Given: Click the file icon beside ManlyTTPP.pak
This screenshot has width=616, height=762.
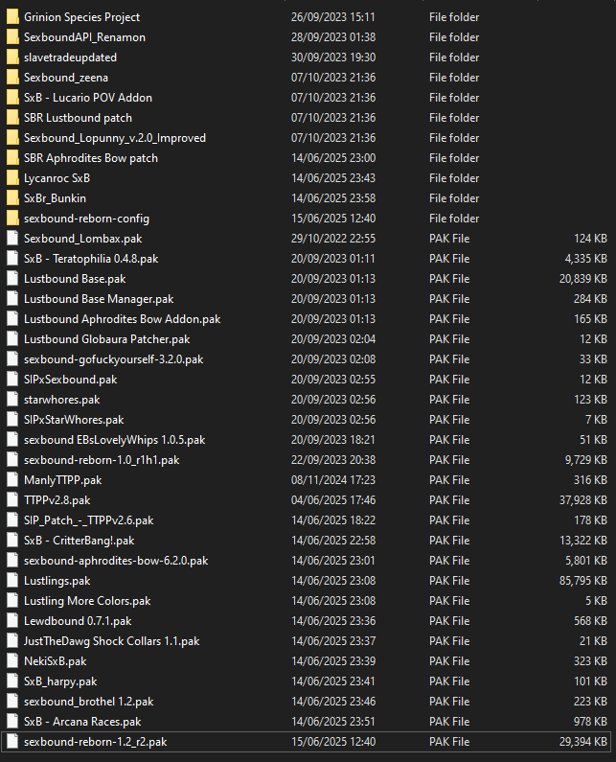Looking at the screenshot, I should [x=12, y=479].
